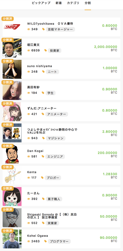123x251 pixels.
Task: Open 堀江貴文's profile name link
Action: click(x=33, y=45)
